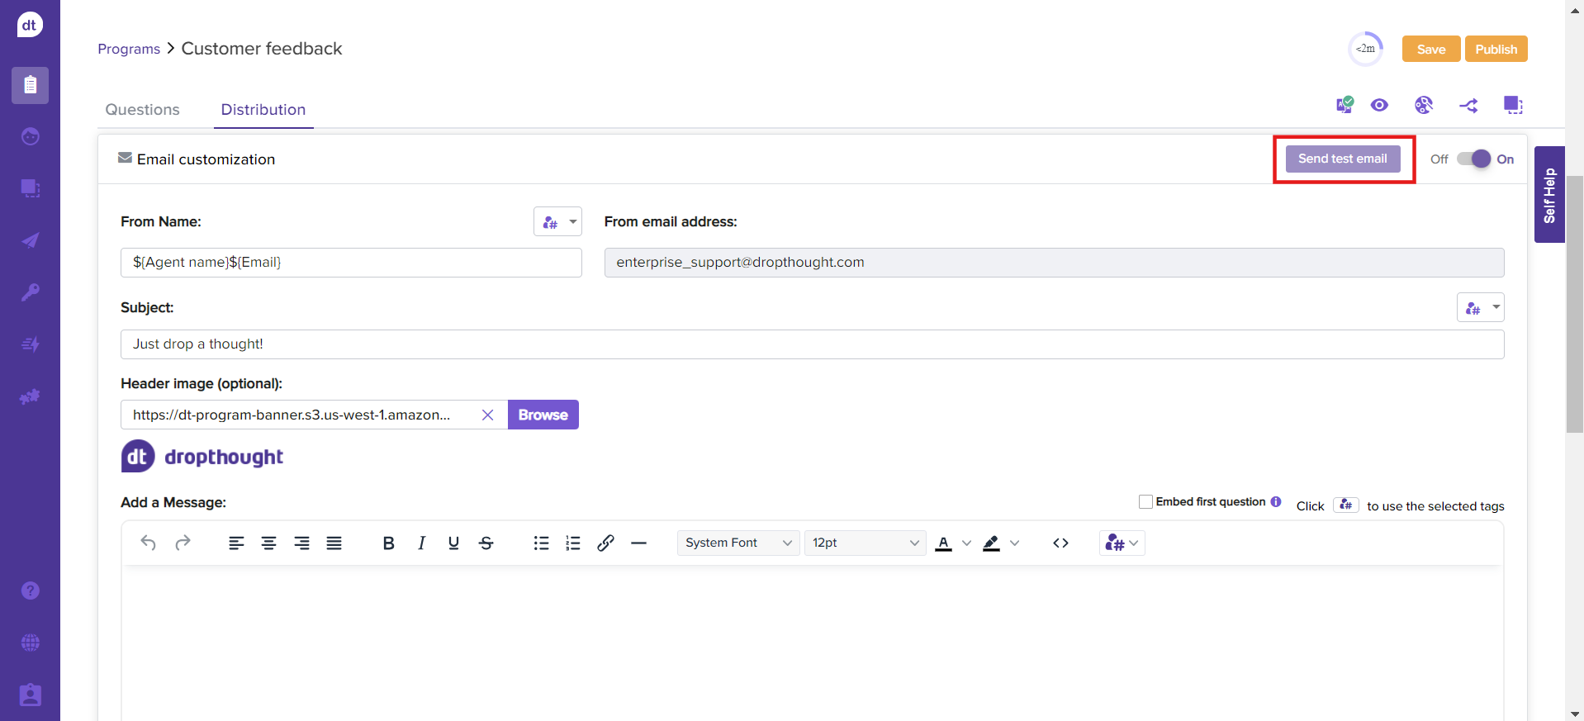Click the undo arrow in editor
1584x721 pixels.
[149, 543]
